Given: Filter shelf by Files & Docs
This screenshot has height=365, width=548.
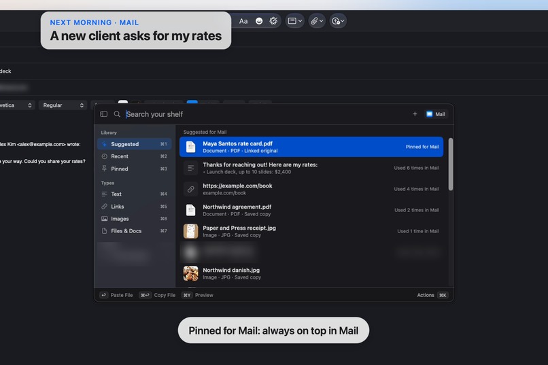Looking at the screenshot, I should pos(135,231).
